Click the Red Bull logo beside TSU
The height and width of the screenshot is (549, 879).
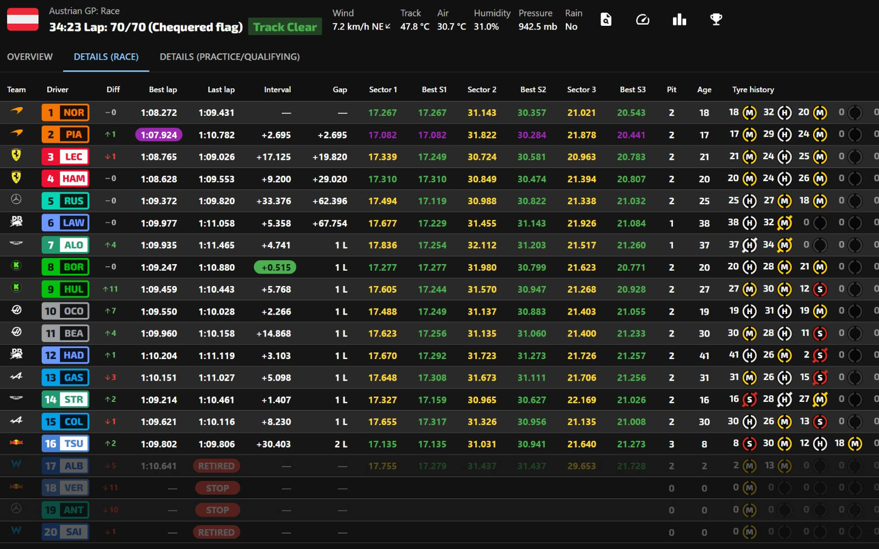pyautogui.click(x=16, y=442)
